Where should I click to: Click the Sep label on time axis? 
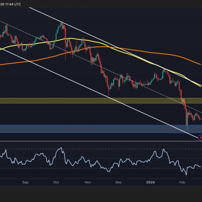point(25,182)
